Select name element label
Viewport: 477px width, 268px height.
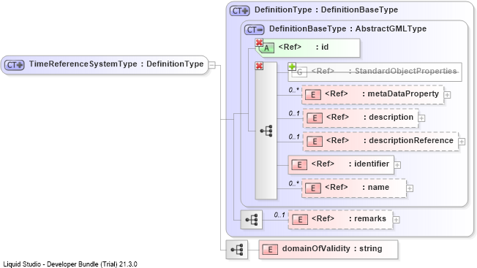(x=357, y=187)
